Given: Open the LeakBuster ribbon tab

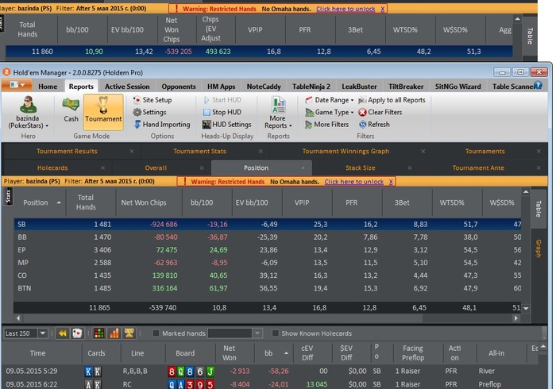Looking at the screenshot, I should click(x=359, y=87).
